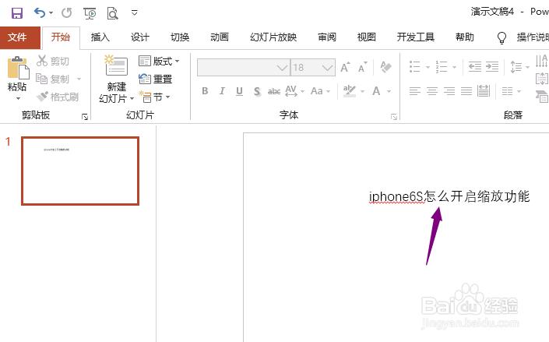Switch to the 插入 insert tab
The width and height of the screenshot is (549, 342).
(100, 37)
